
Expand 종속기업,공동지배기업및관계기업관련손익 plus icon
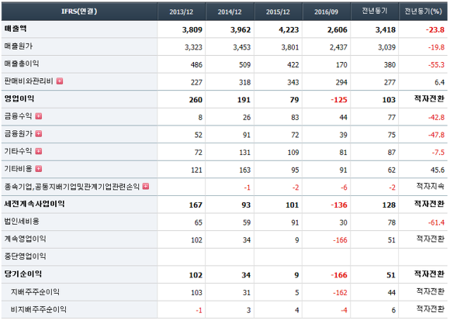[x=146, y=187]
